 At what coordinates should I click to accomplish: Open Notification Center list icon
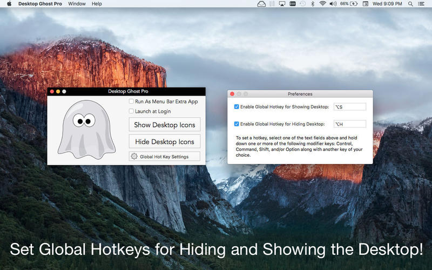point(421,4)
